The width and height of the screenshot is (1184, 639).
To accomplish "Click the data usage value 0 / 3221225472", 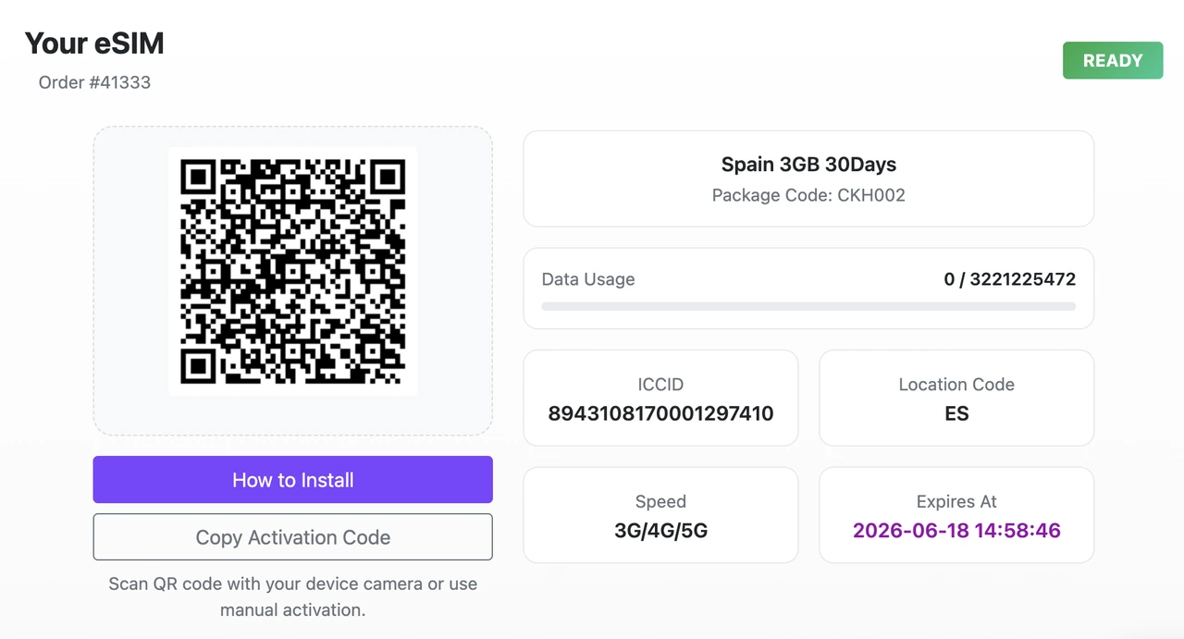I will tap(1009, 278).
